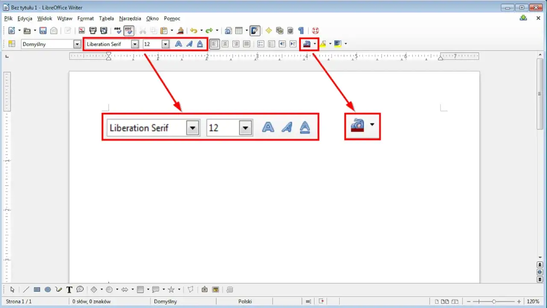Open the Wstaw menu

[x=65, y=18]
